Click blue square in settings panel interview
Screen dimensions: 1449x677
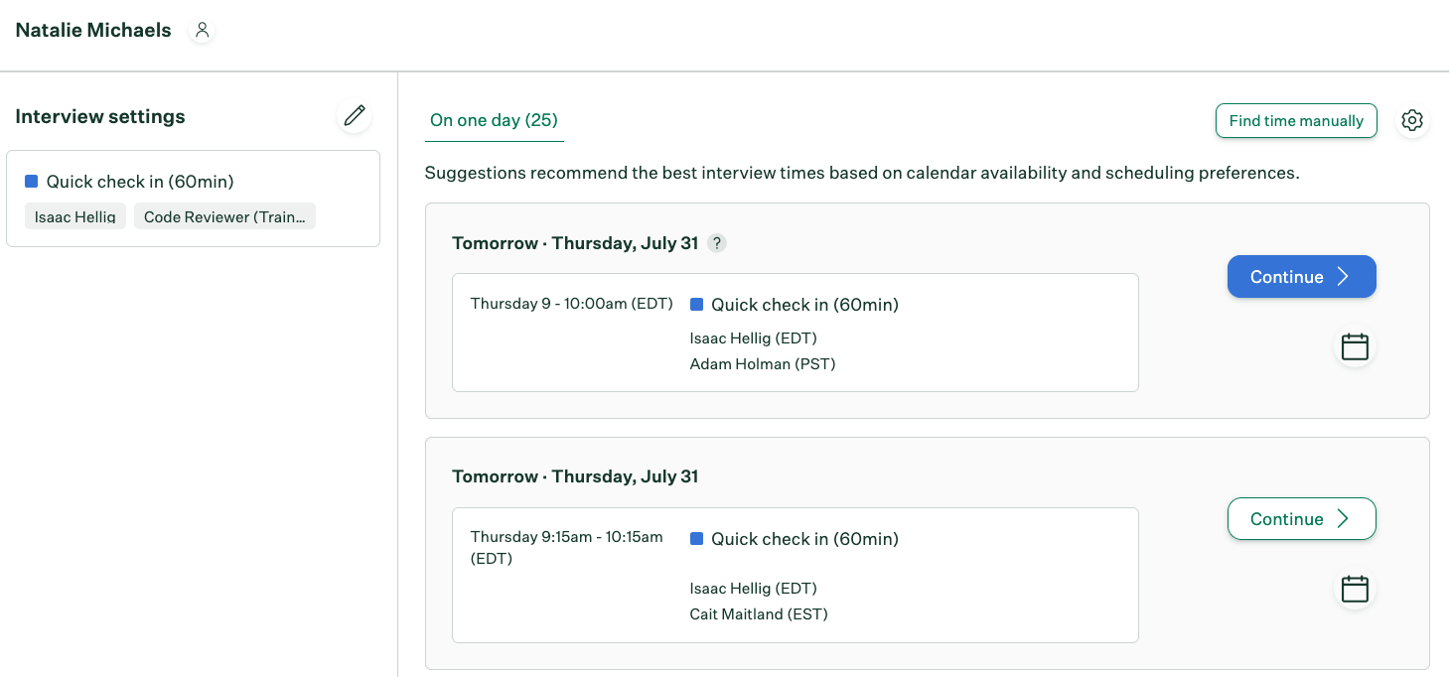coord(31,182)
